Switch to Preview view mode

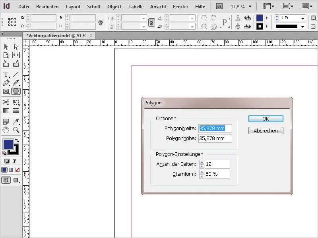16,180
